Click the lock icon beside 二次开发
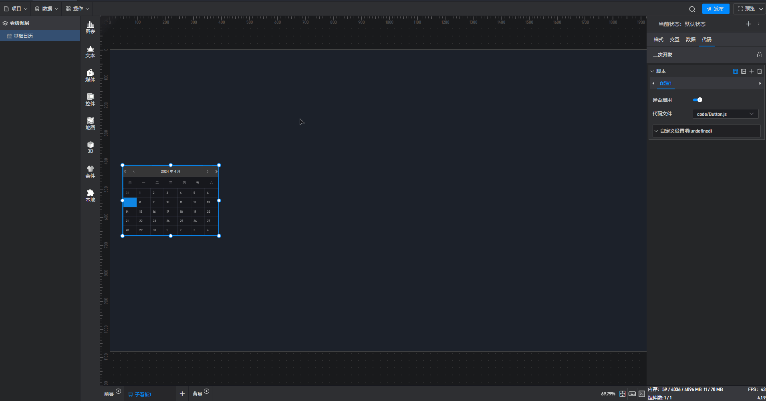 [x=759, y=54]
